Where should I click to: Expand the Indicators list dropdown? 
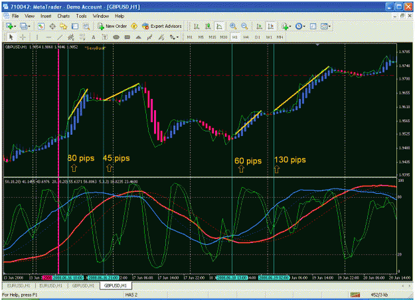pos(290,27)
